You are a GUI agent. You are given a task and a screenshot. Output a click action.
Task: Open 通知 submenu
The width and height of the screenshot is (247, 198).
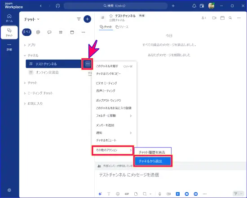point(114,133)
